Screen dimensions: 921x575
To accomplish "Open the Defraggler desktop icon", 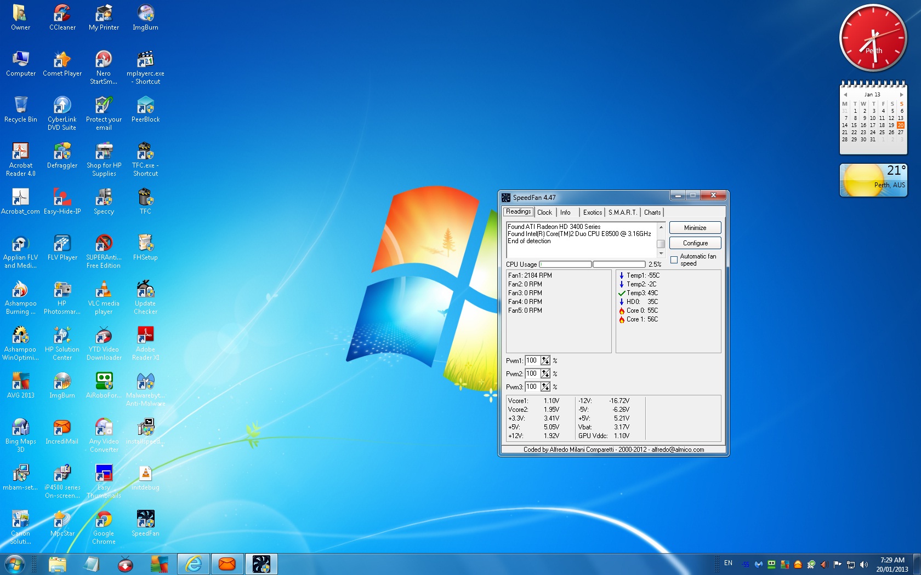I will coord(62,156).
